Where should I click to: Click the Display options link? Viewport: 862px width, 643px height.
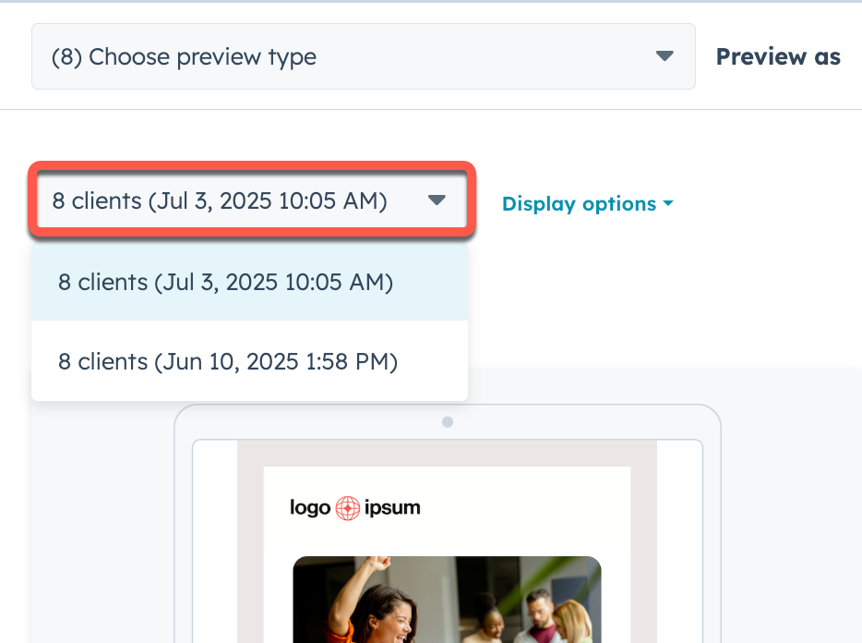point(579,204)
